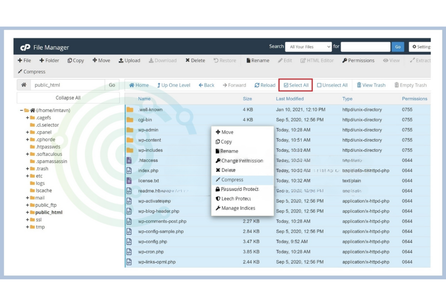Click the Edit toolbar button
The image size is (446, 306).
(x=285, y=61)
